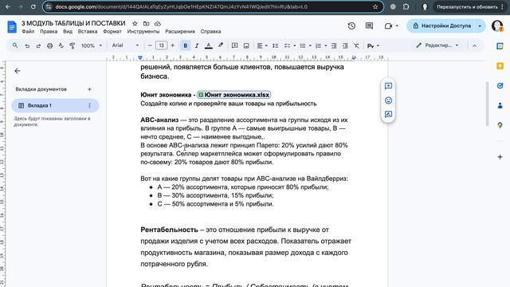Decrease font size minus button
510x287 pixels.
pyautogui.click(x=150, y=45)
